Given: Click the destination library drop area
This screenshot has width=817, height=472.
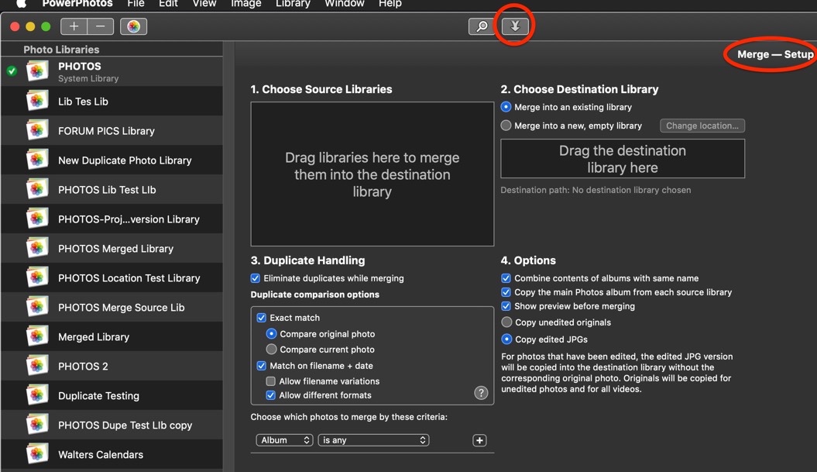Looking at the screenshot, I should click(623, 159).
